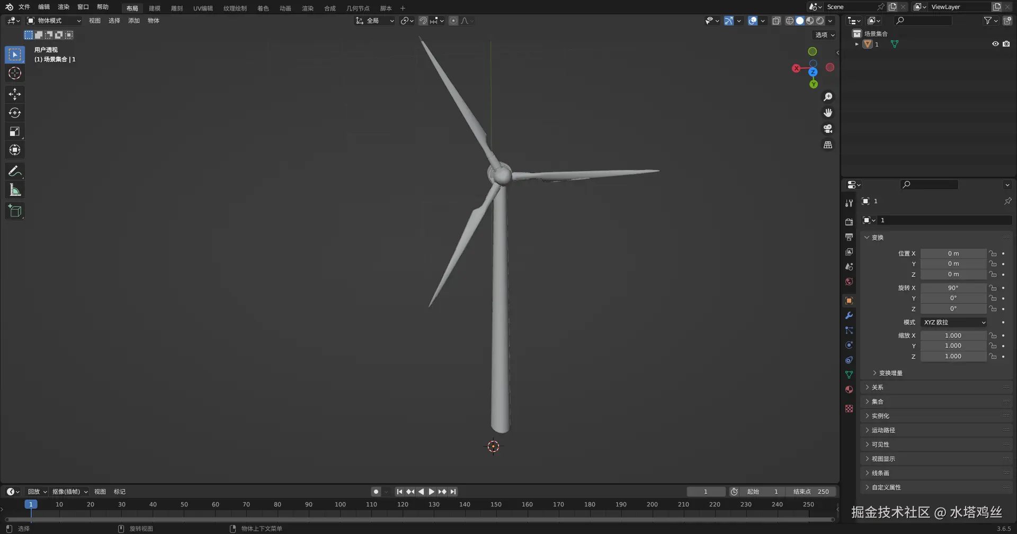Select the Measure tool
The height and width of the screenshot is (534, 1017).
15,190
